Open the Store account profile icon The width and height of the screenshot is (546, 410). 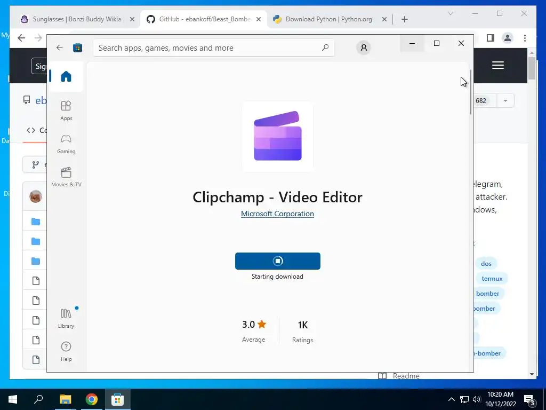(x=364, y=48)
